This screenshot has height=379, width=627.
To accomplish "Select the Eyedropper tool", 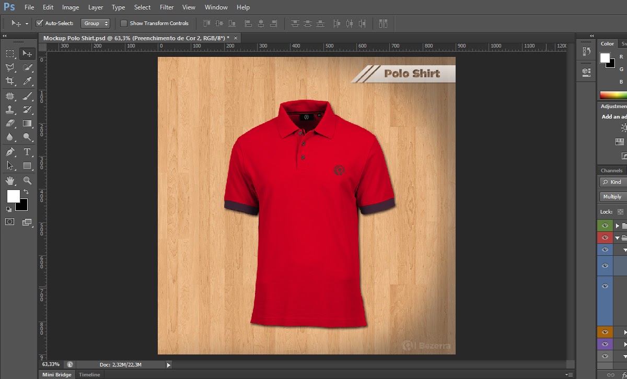I will click(x=28, y=79).
